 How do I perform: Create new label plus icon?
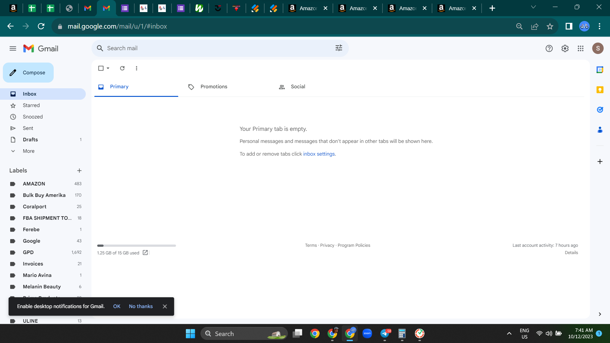[79, 171]
